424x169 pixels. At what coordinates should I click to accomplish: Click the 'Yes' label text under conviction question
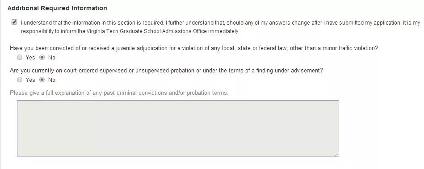pyautogui.click(x=30, y=58)
